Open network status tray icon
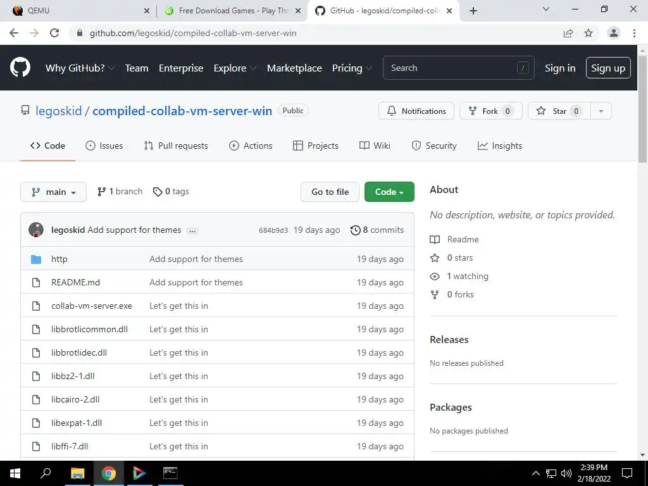 pos(551,473)
